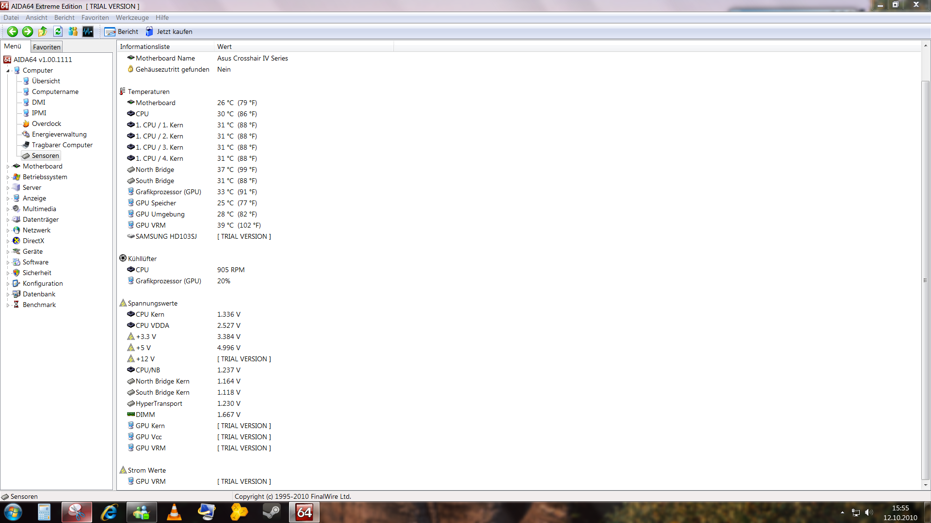Screen dimensions: 931x523
Task: Select the North Bridge temperature row
Action: (192, 169)
